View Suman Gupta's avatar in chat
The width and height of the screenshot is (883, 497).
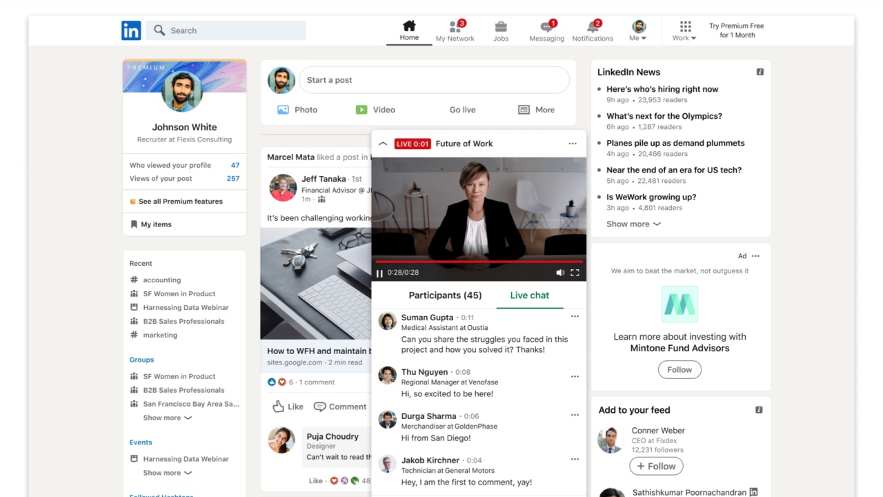(x=388, y=322)
